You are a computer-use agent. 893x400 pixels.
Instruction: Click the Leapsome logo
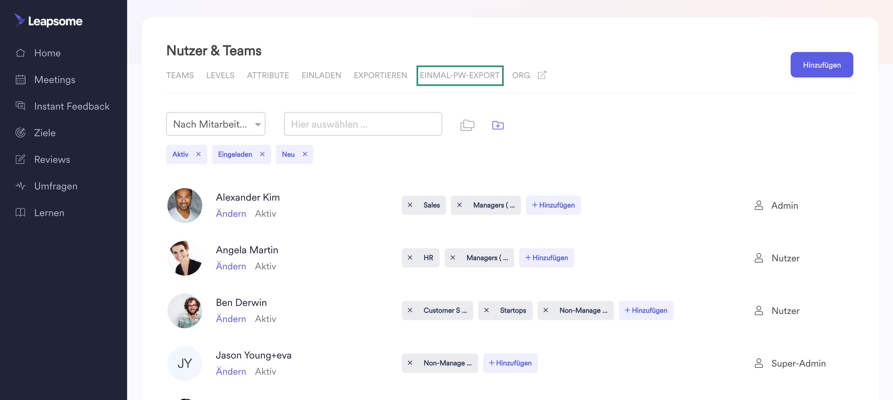[x=48, y=21]
